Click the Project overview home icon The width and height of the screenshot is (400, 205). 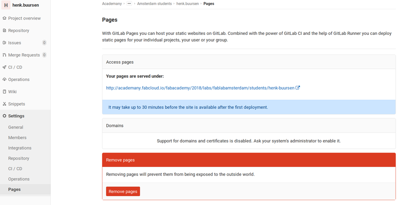coord(4,18)
